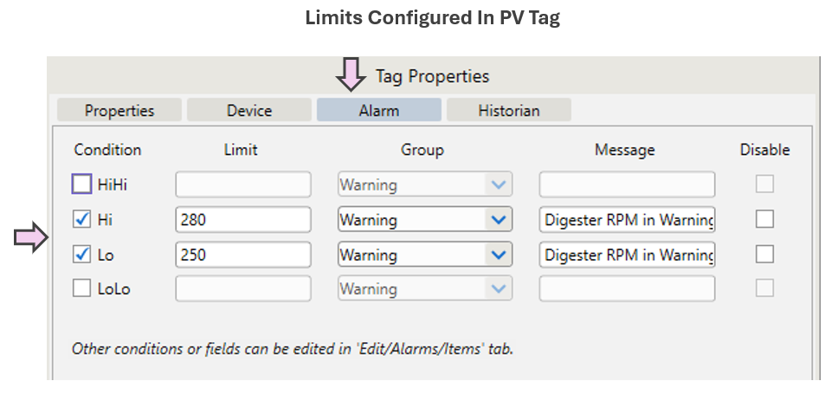Tick the Disable checkbox for Hi alarm

click(764, 220)
